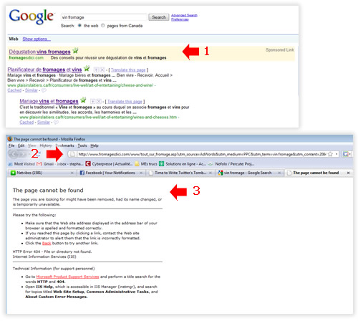The image size is (358, 321).
Task: Click the Google logo
Action: click(x=32, y=16)
